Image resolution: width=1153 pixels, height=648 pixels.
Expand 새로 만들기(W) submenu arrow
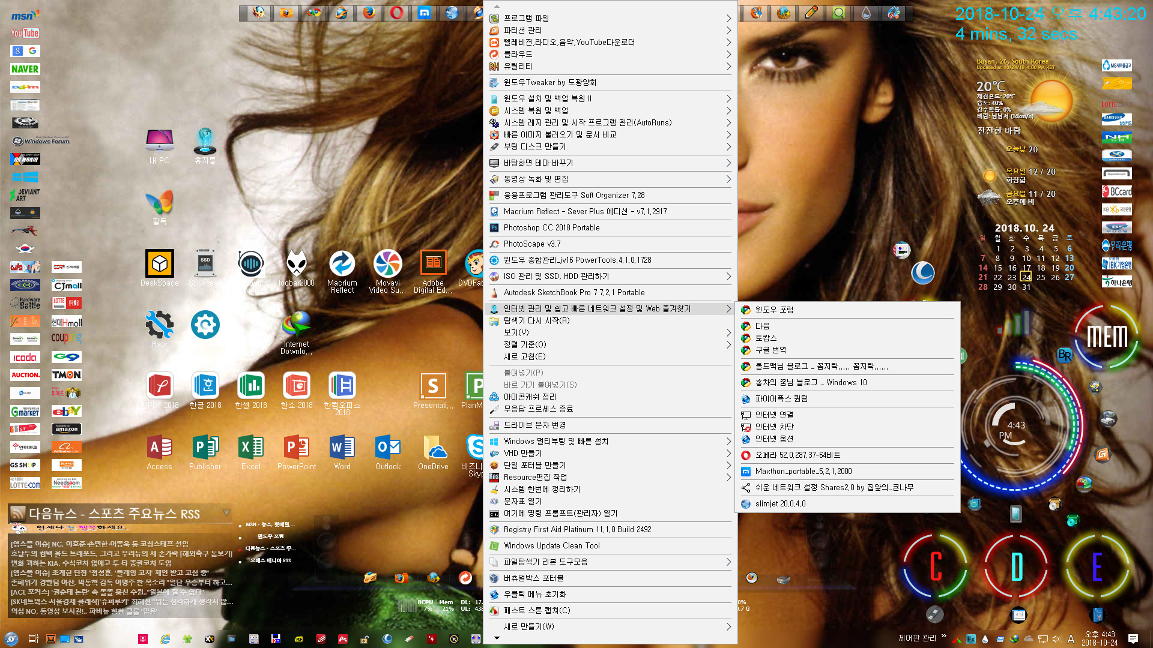click(x=728, y=626)
